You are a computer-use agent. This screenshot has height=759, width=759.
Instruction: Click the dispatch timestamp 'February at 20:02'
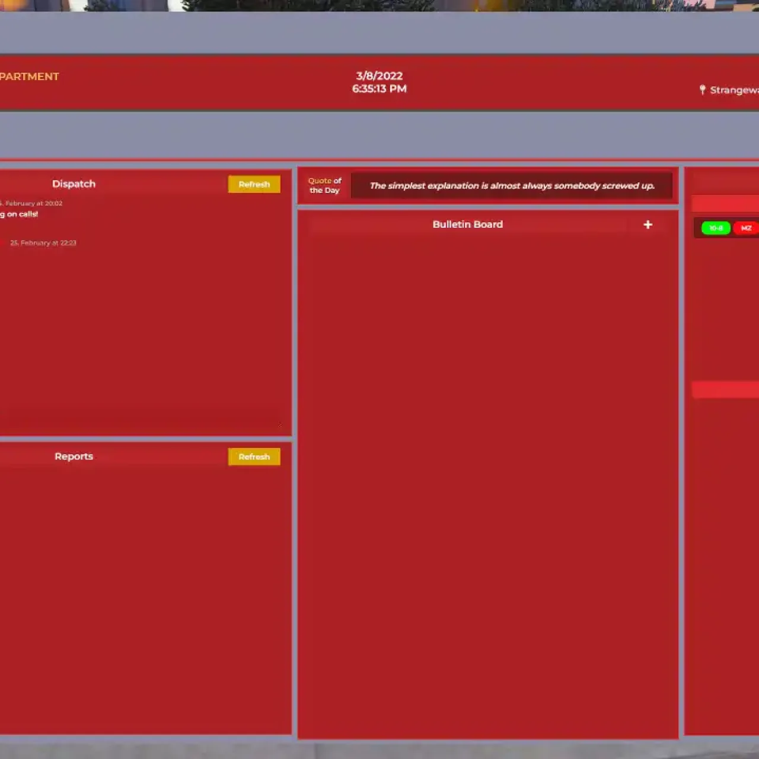pos(34,203)
